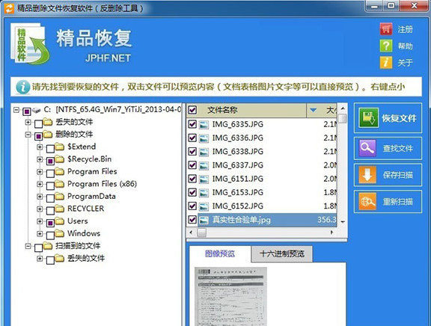Select the IMG_6153.JPG file row
Image resolution: width=431 pixels, height=326 pixels.
click(262, 192)
